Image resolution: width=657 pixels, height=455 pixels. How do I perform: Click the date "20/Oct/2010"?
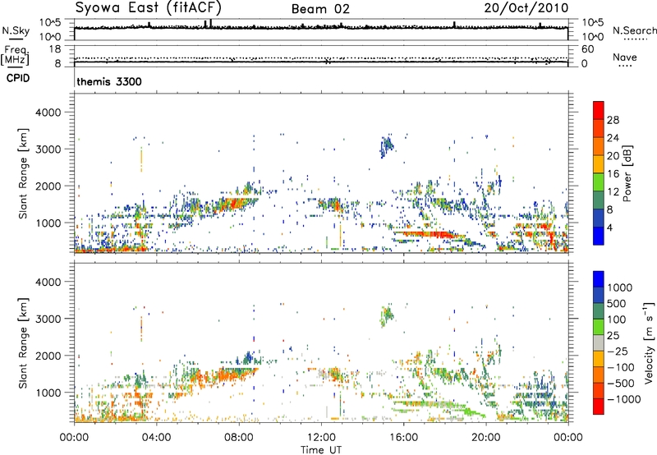(x=526, y=8)
